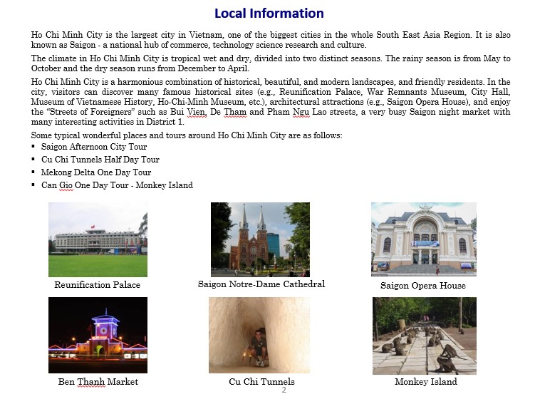Click the Cu Chi Tunnels picture
This screenshot has height=404, width=540.
pos(259,335)
